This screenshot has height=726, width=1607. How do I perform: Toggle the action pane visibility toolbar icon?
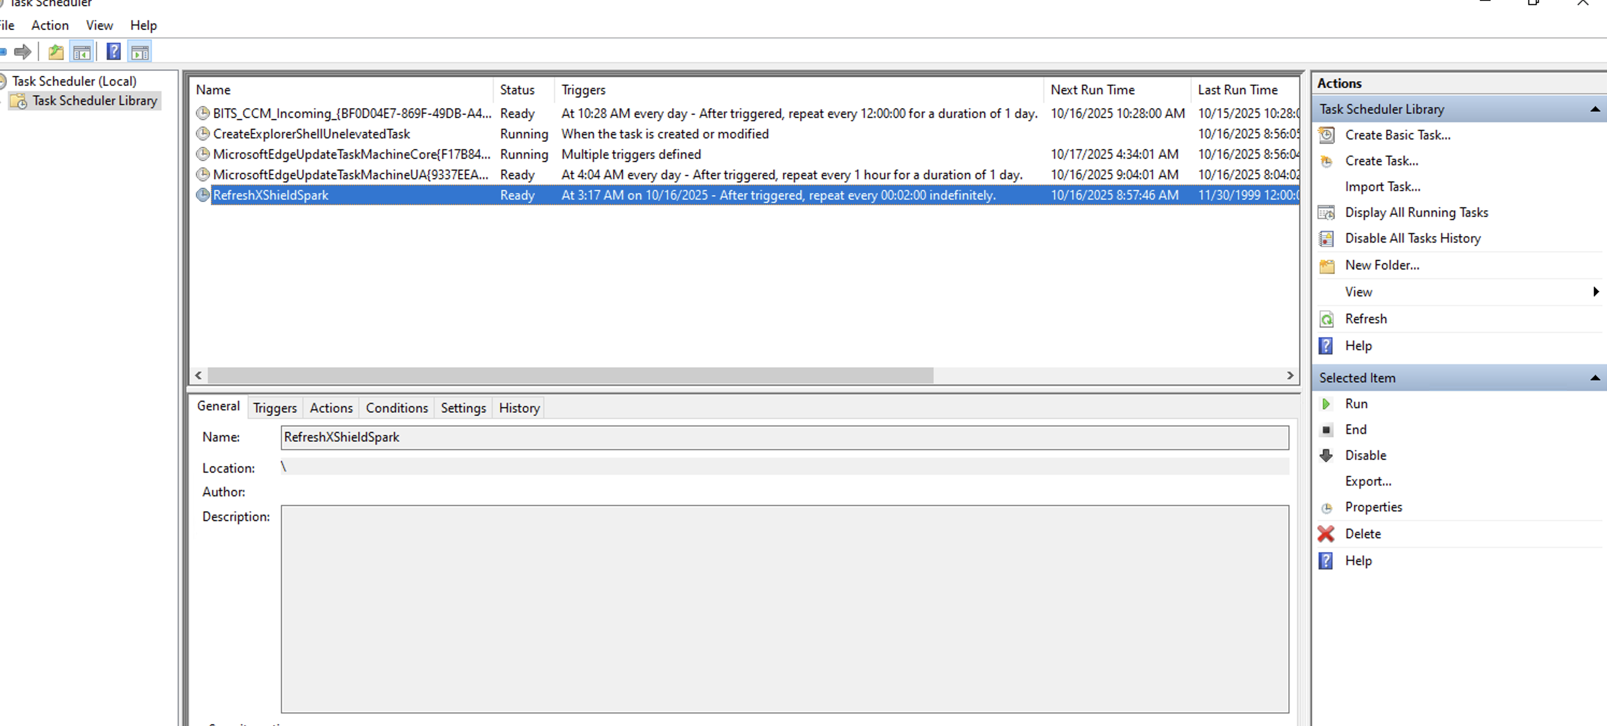[x=139, y=52]
